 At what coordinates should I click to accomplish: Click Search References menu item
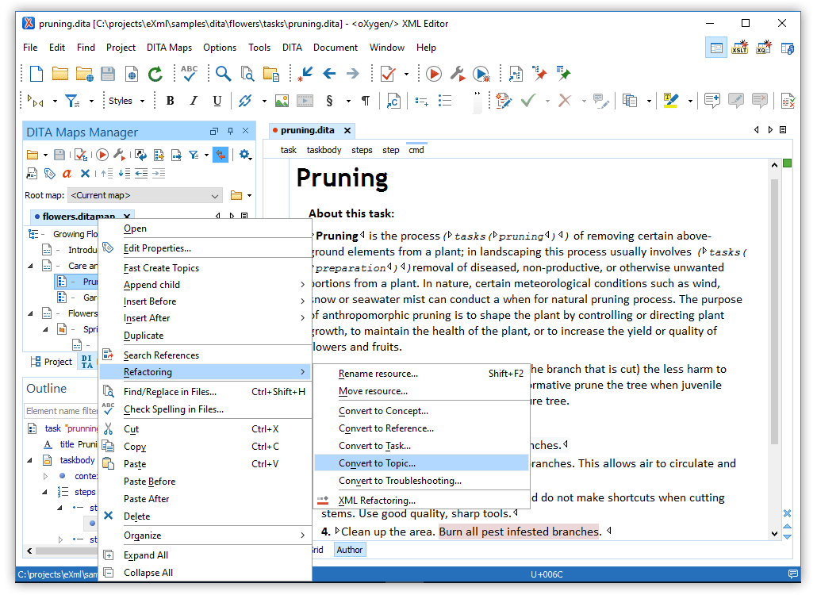[205, 355]
